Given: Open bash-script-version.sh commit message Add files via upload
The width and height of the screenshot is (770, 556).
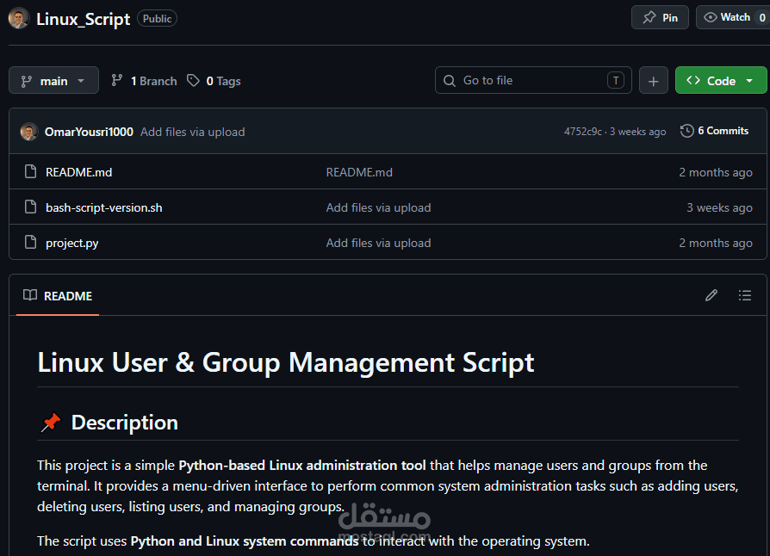Looking at the screenshot, I should tap(378, 207).
